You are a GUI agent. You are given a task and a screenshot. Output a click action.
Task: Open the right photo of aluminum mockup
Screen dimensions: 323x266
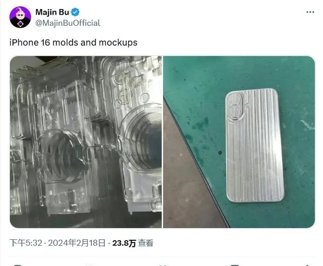tap(239, 142)
